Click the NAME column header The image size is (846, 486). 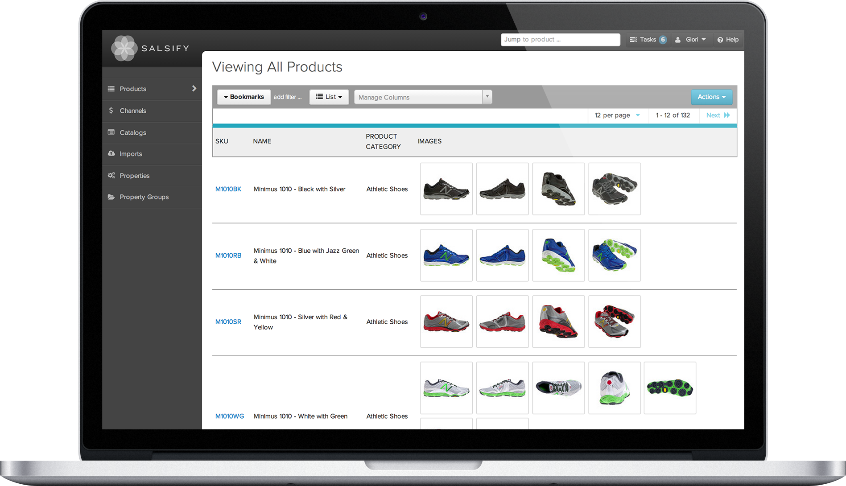click(x=262, y=141)
